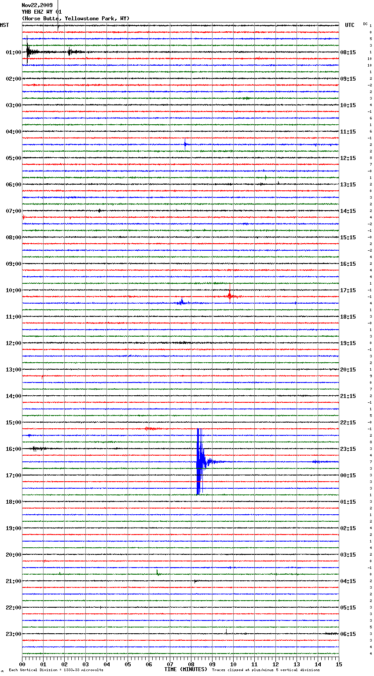The height and width of the screenshot is (676, 374).
Task: Select the 22:00 MST hour label
Action: [x=14, y=608]
